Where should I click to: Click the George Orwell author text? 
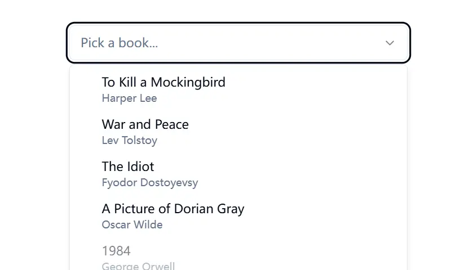[139, 266]
